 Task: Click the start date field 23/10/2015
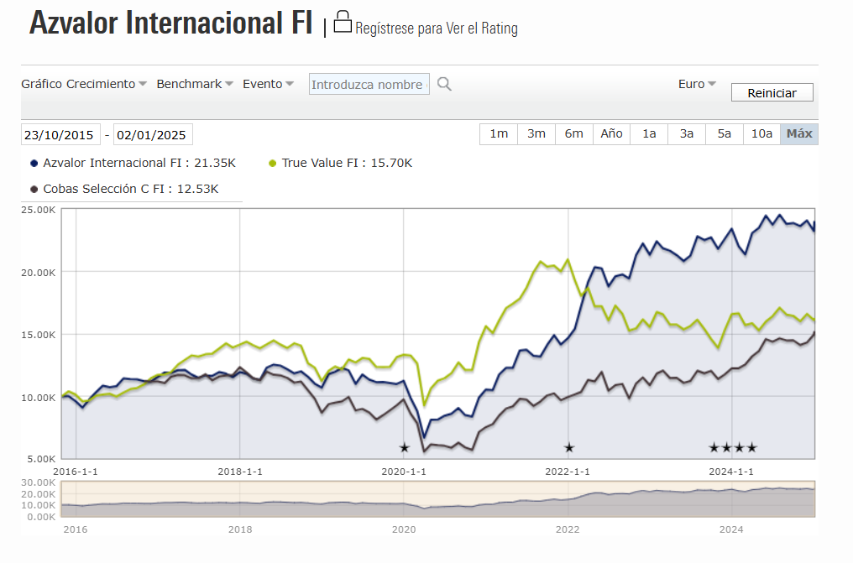(x=60, y=135)
